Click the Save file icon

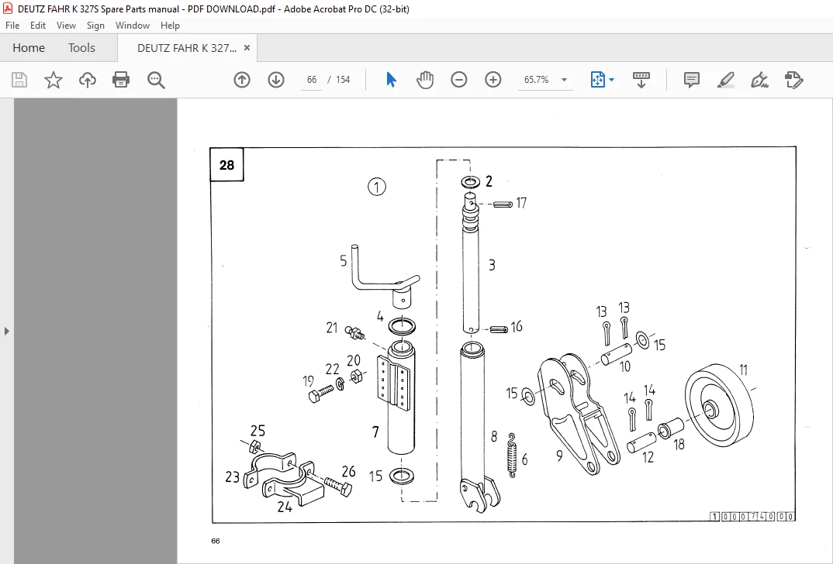coord(19,80)
